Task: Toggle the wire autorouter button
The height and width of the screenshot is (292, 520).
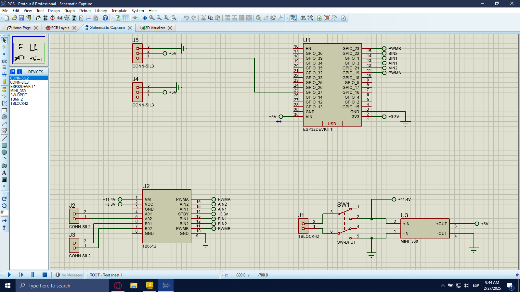Action: (293, 18)
